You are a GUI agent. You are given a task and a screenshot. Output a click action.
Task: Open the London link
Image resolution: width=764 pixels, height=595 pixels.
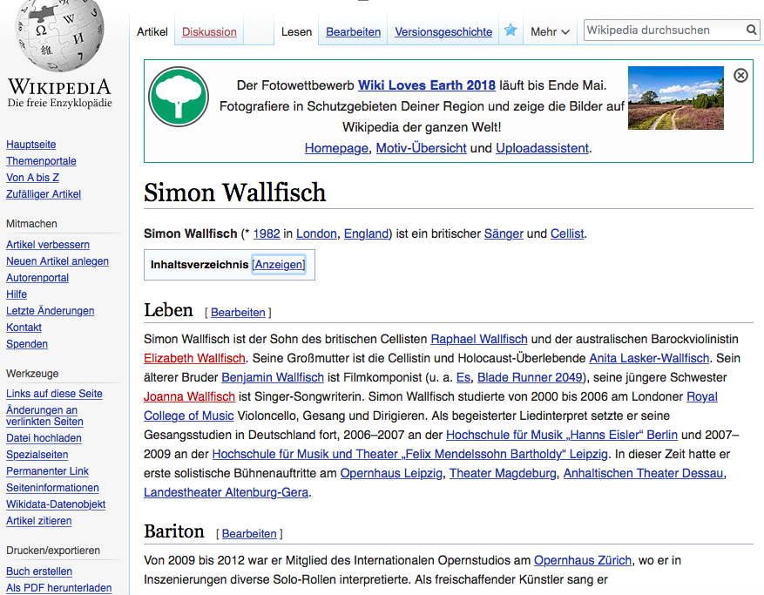316,234
